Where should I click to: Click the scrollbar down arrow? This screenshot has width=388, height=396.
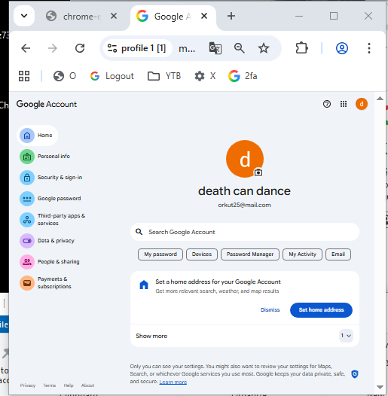coord(380,387)
